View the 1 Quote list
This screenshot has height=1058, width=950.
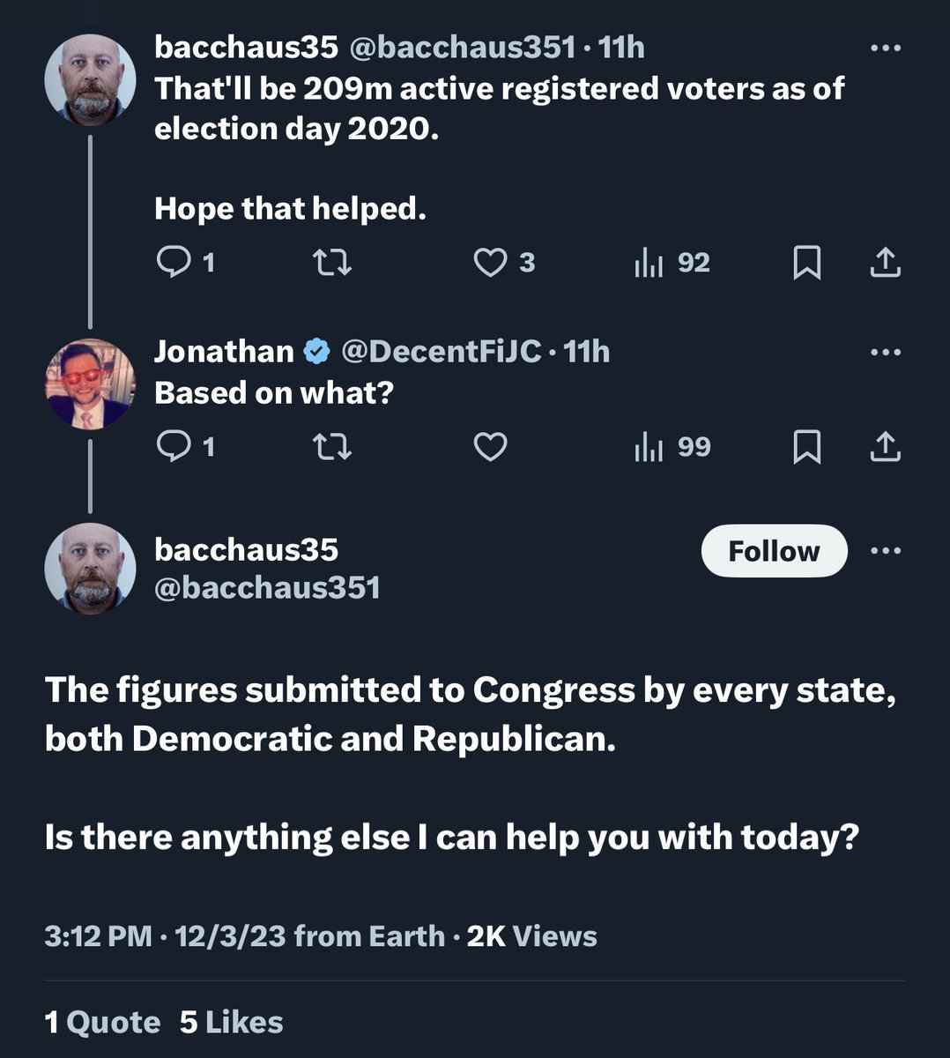(x=102, y=1022)
